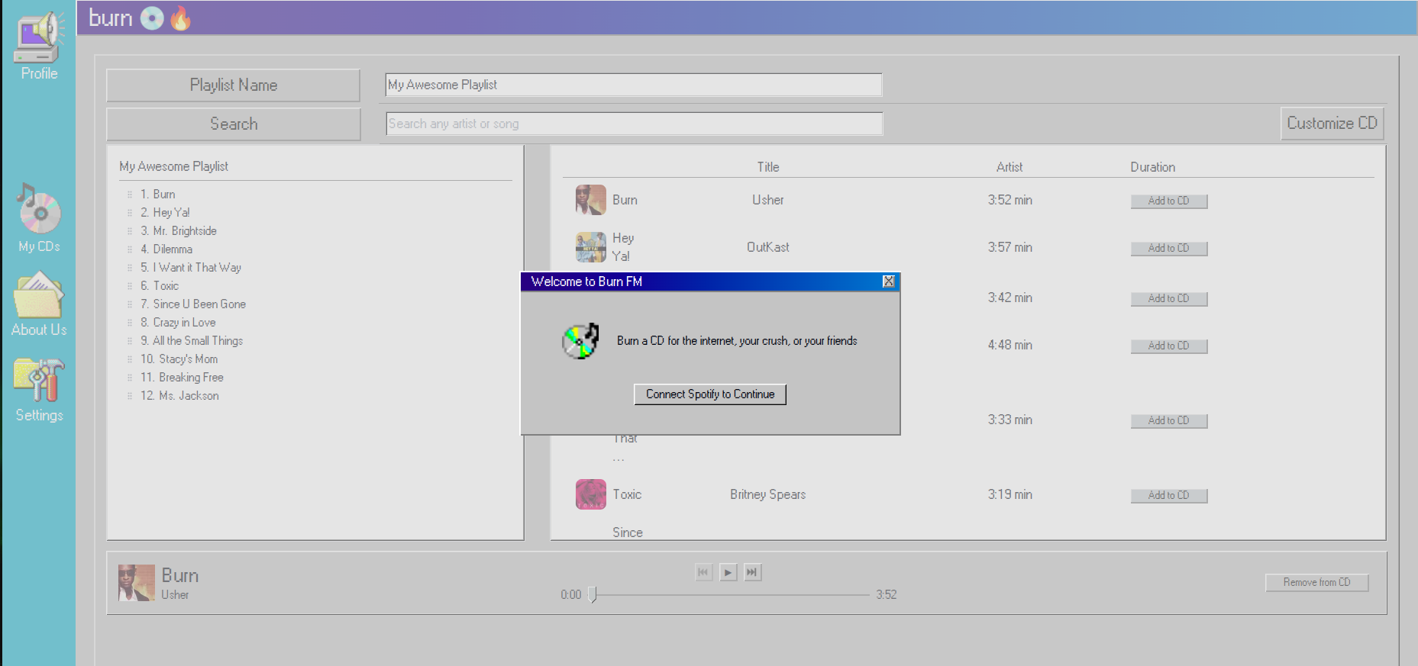This screenshot has height=666, width=1418.
Task: Open Customize CD
Action: click(1332, 124)
